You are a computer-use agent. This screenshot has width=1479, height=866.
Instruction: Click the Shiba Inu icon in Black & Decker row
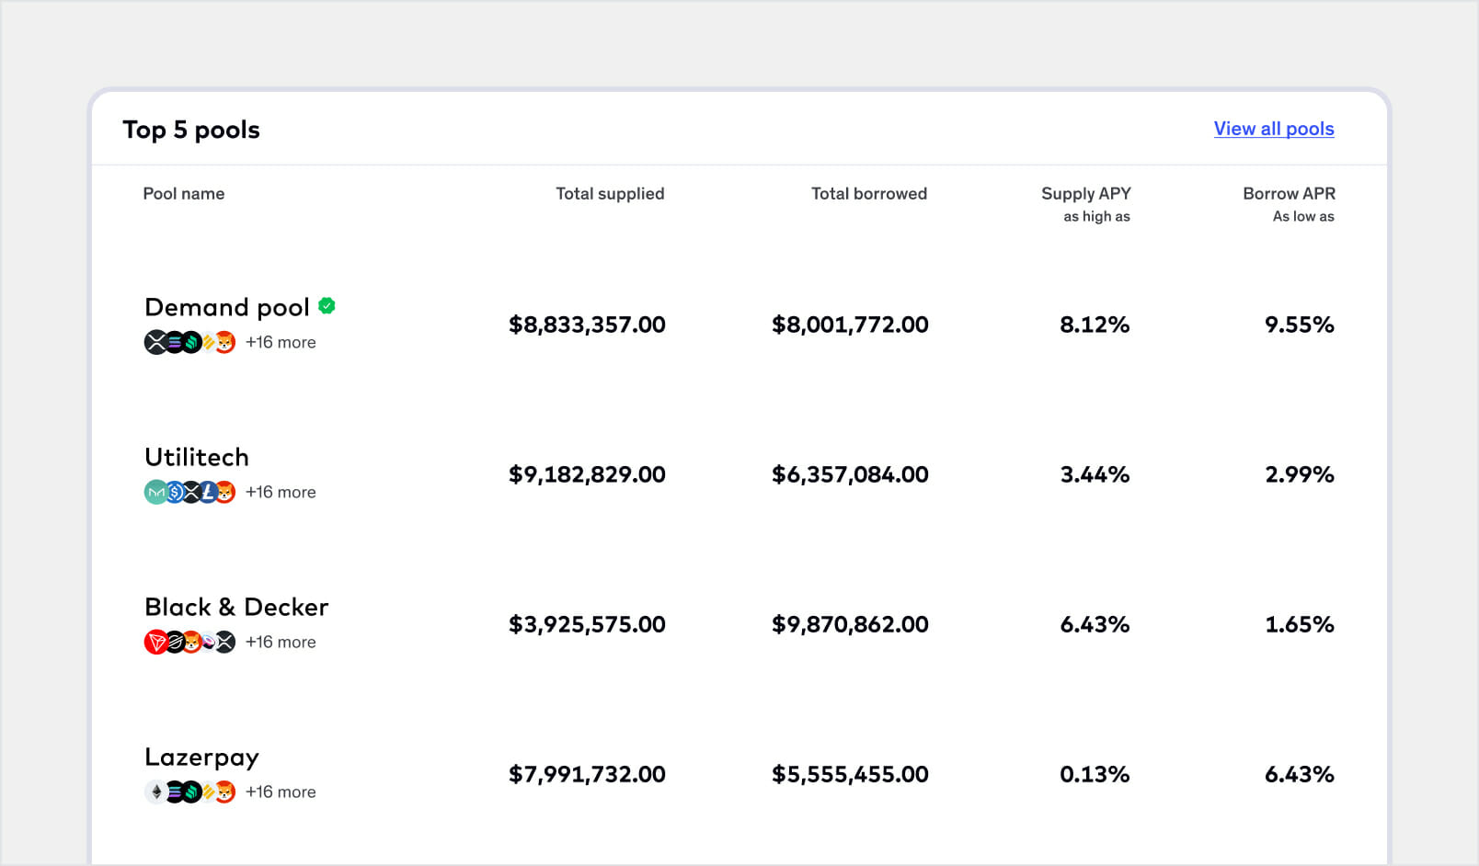point(191,643)
